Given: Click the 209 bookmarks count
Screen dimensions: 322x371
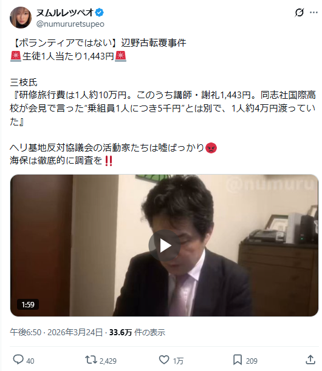Looking at the screenshot, I should pyautogui.click(x=252, y=361).
